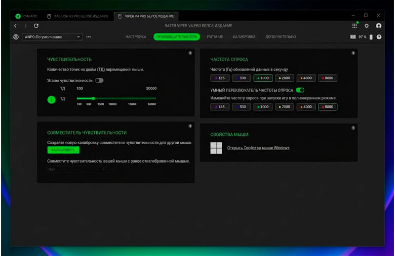Click the 97 % battery percentage
This screenshot has height=256, width=395.
(x=362, y=37)
